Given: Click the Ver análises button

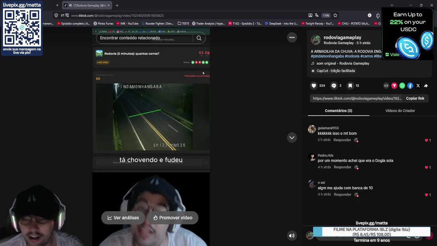Looking at the screenshot, I should 123,218.
